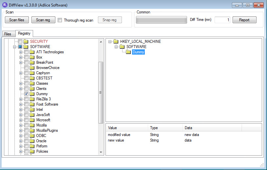Click the HKEY_LOCAL_MACHINE folder icon
Image resolution: width=267 pixels, height=170 pixels.
(116, 41)
